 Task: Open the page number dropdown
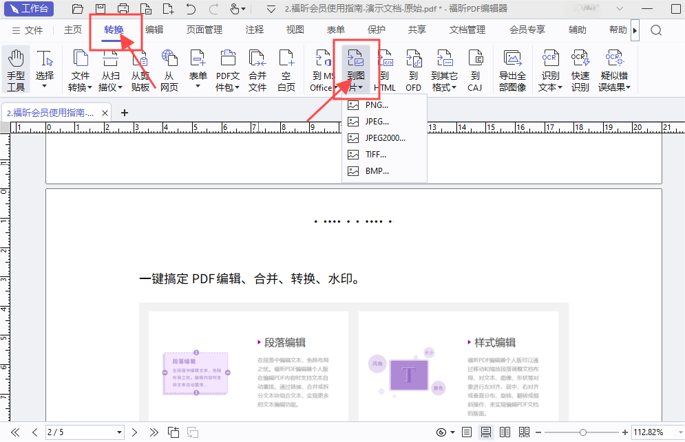coord(119,432)
